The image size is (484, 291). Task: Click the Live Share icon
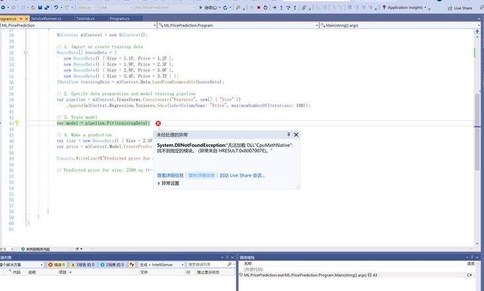pos(450,8)
